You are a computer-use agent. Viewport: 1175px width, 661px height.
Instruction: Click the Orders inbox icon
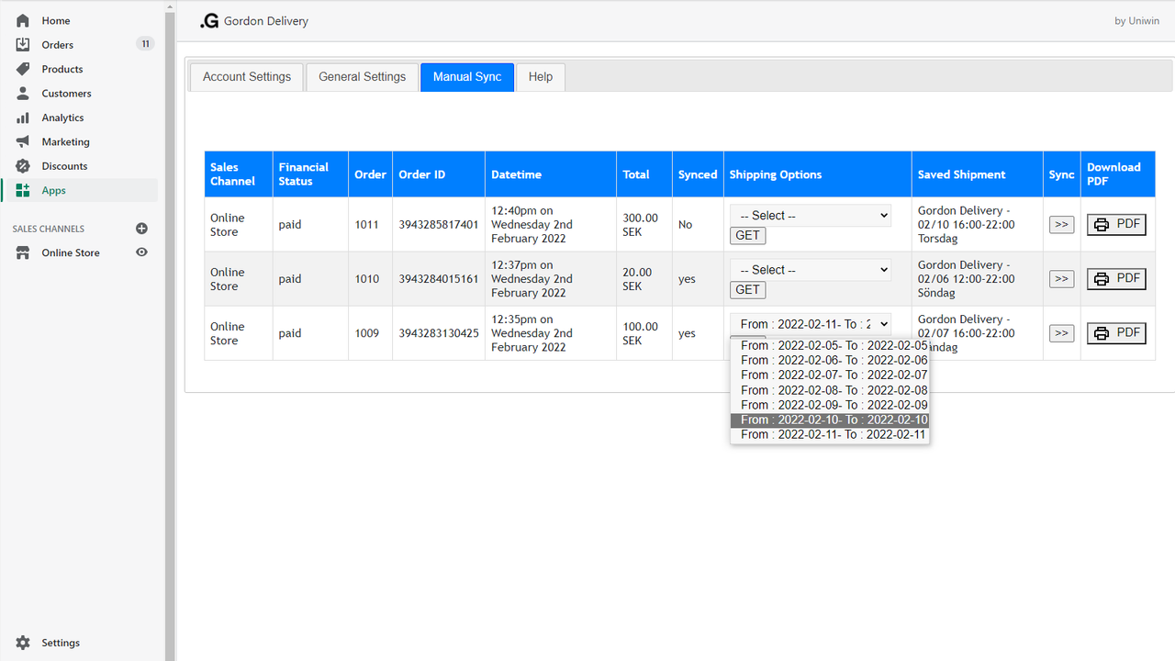pyautogui.click(x=23, y=44)
